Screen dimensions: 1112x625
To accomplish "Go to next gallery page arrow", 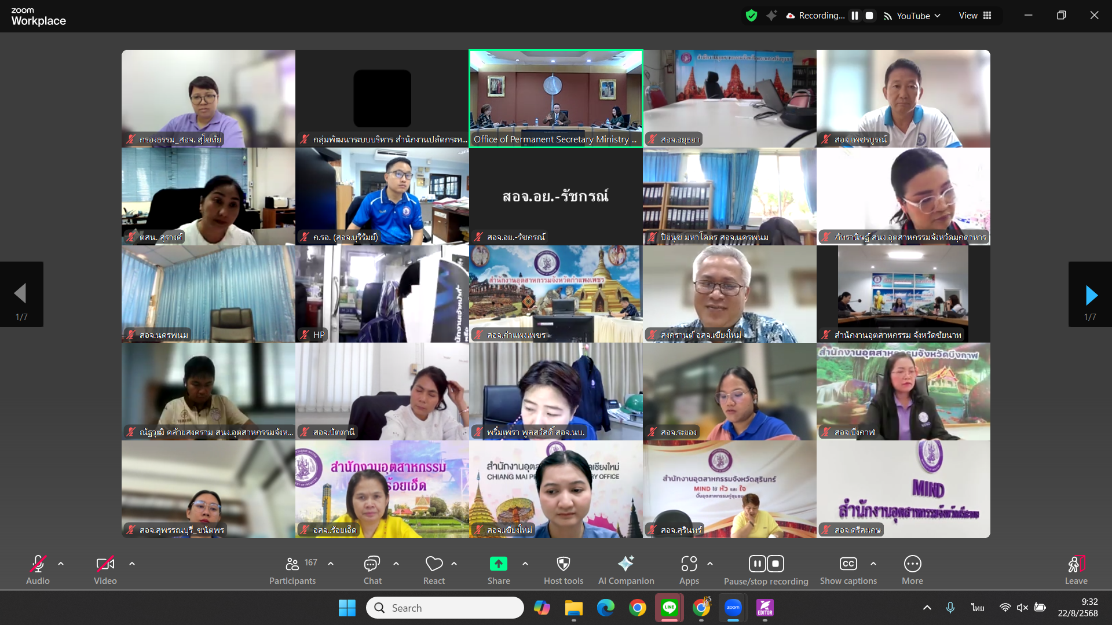I will click(1091, 295).
